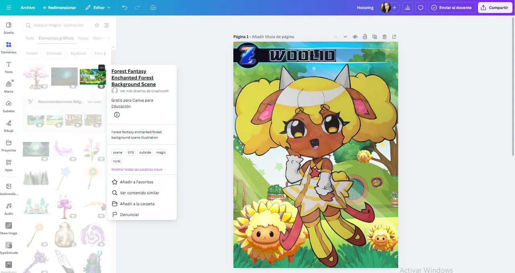Image resolution: width=515 pixels, height=273 pixels.
Task: Move page up with chevron
Action: [x=335, y=37]
